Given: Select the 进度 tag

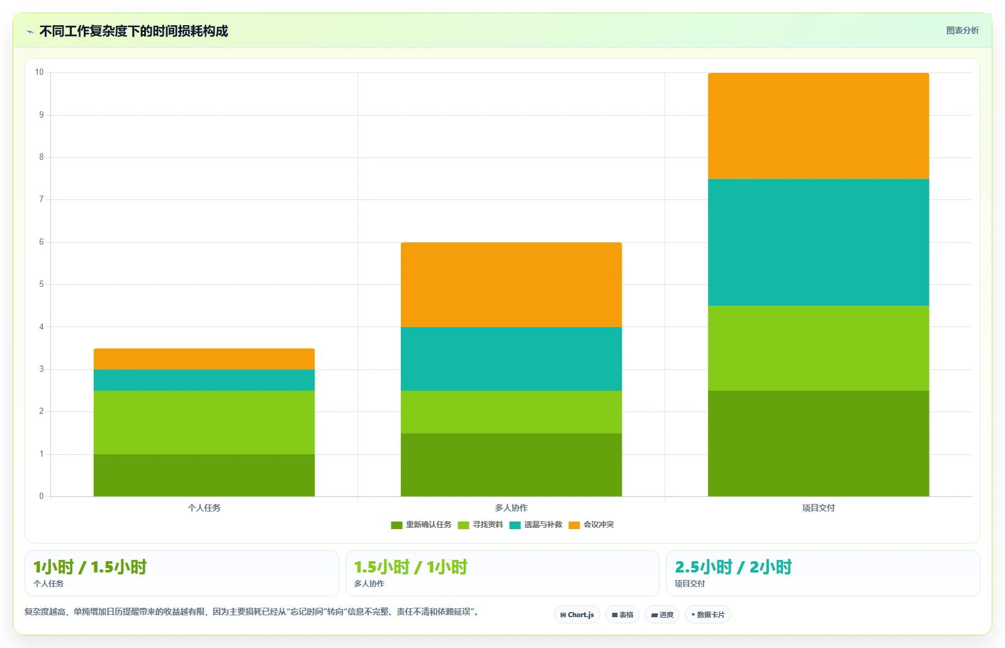Looking at the screenshot, I should [x=662, y=615].
